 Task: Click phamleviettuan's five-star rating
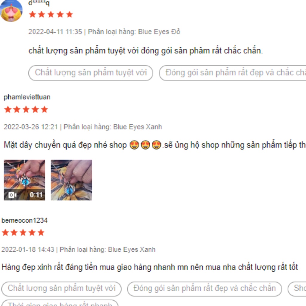[26, 109]
